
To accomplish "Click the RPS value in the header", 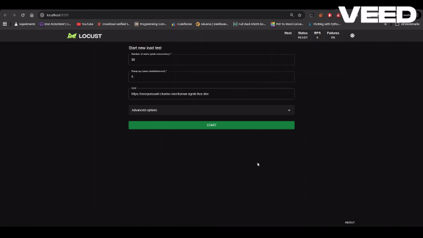I will tap(317, 38).
